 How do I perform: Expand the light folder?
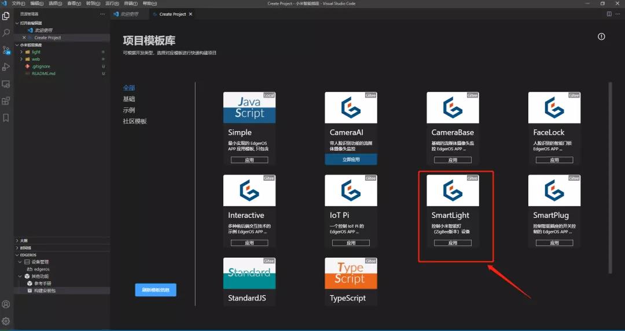pos(21,52)
